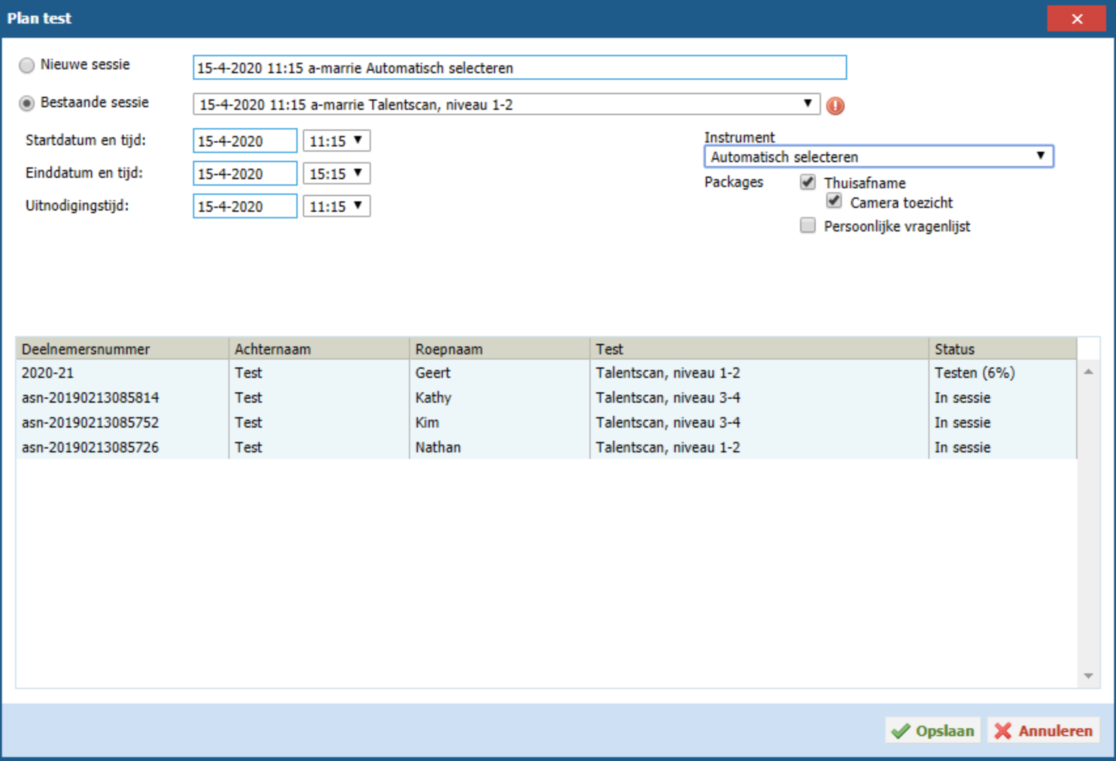Click the red warning icon beside existing session
The image size is (1116, 761).
[x=835, y=105]
